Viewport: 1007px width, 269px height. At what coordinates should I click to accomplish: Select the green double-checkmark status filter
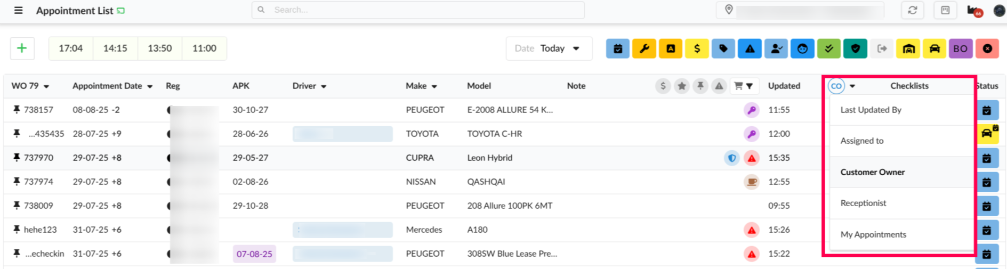pos(828,48)
